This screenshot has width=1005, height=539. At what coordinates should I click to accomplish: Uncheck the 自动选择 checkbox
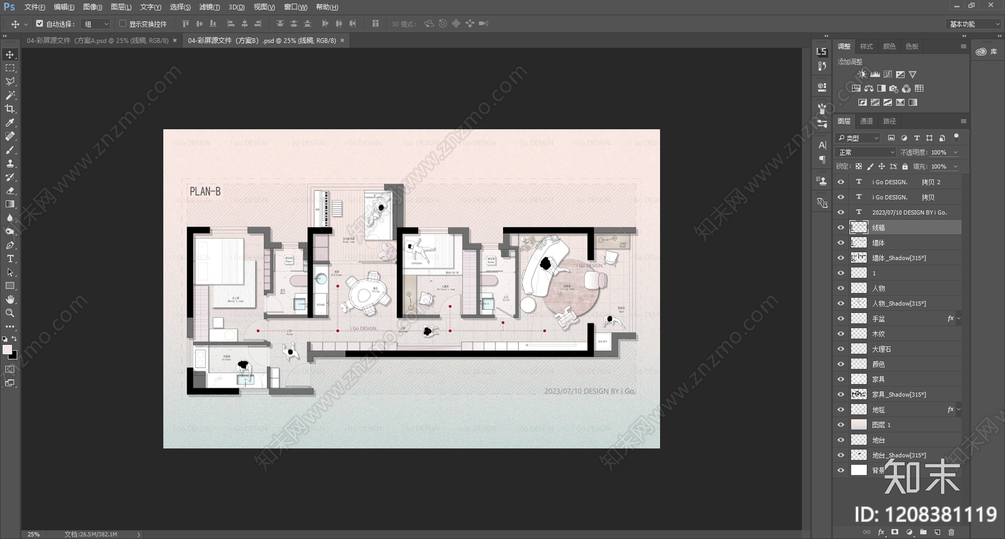coord(40,24)
